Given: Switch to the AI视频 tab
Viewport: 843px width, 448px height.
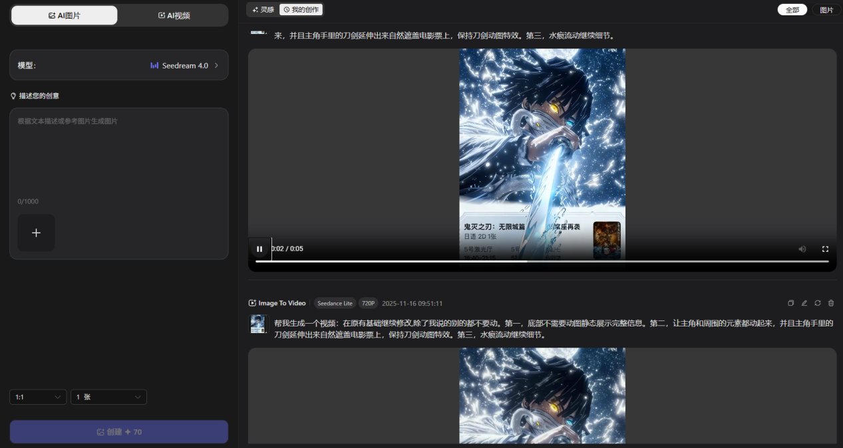Looking at the screenshot, I should pyautogui.click(x=174, y=15).
